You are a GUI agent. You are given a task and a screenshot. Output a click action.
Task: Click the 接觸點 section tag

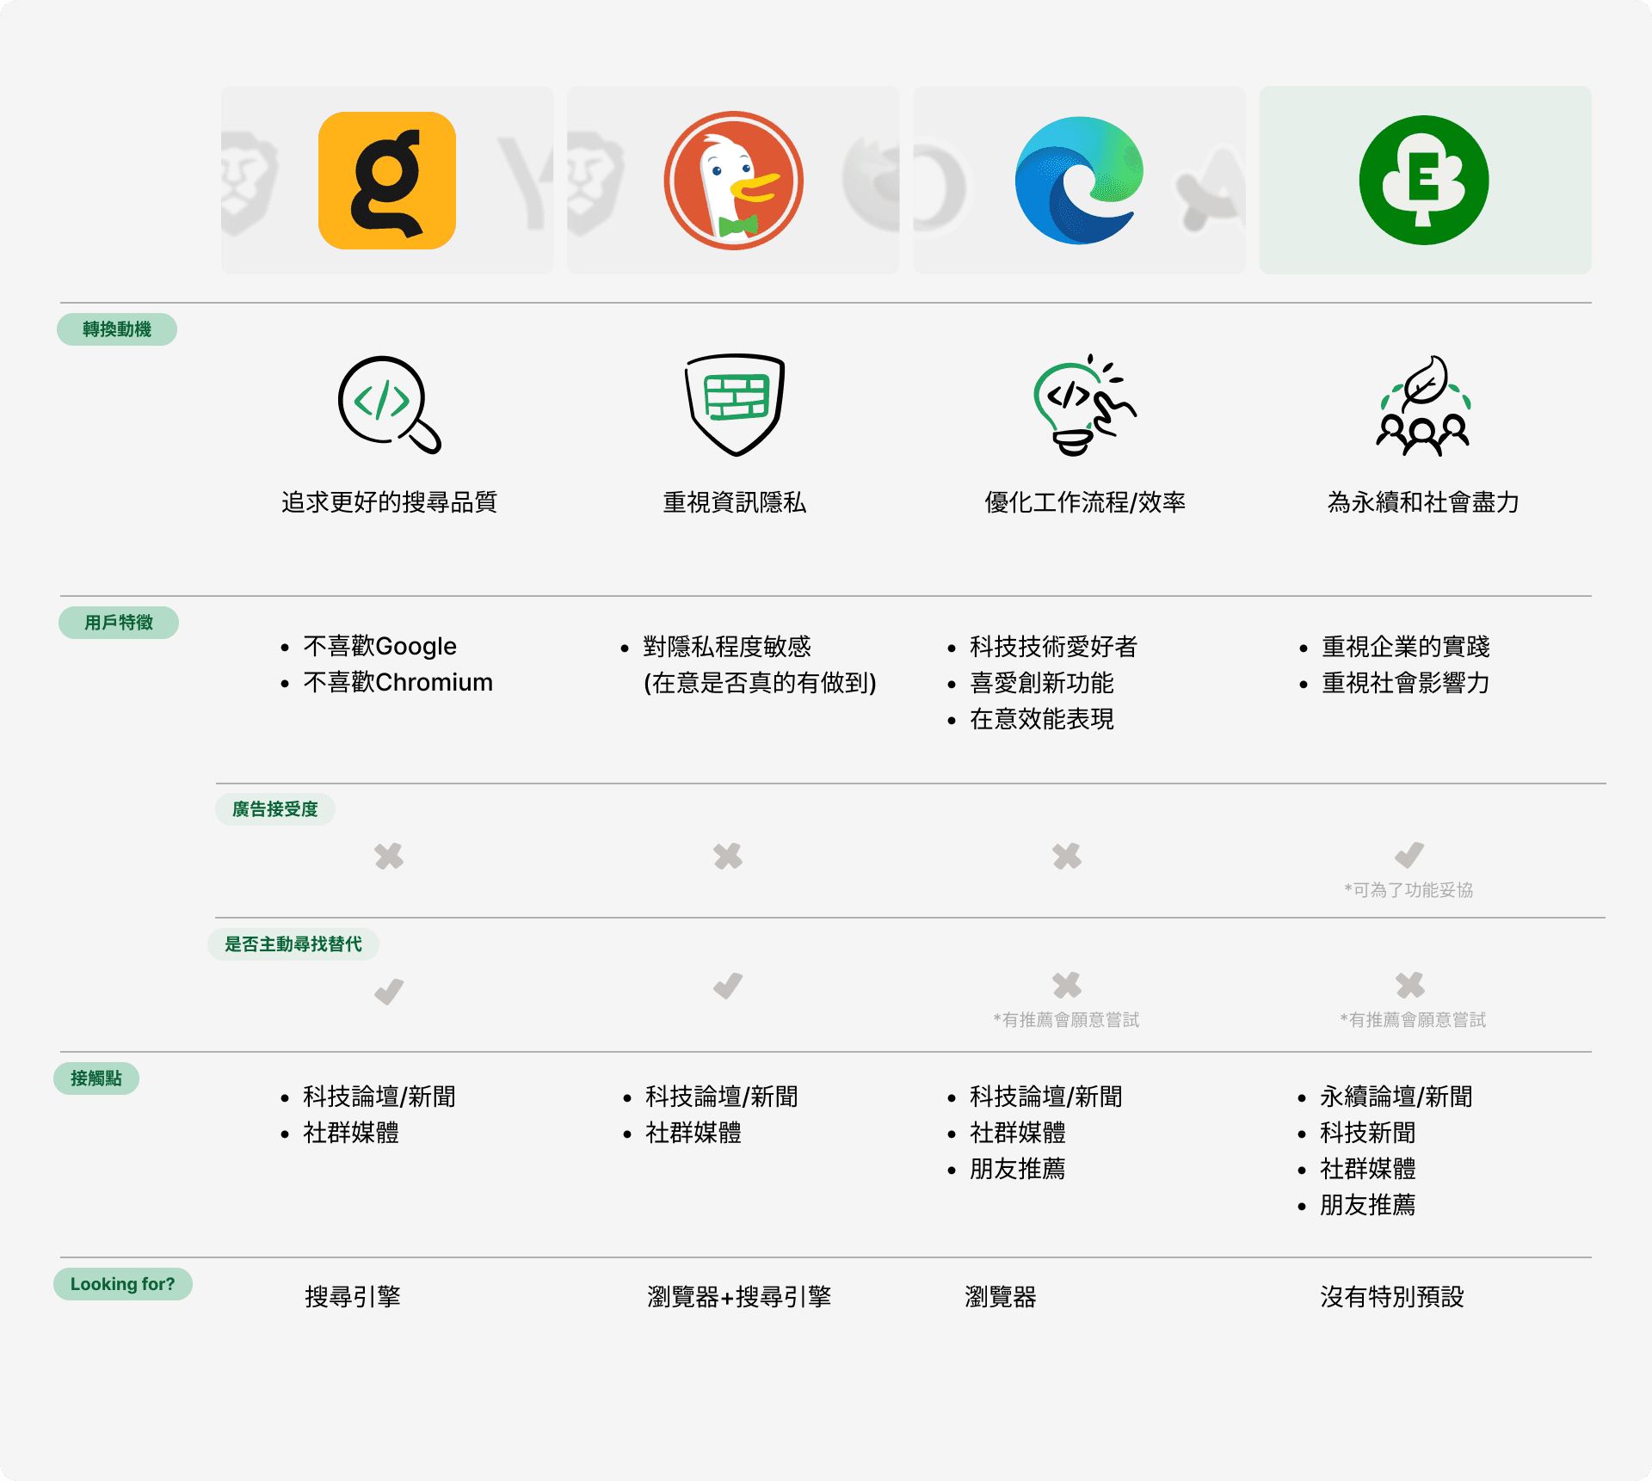click(x=96, y=1078)
